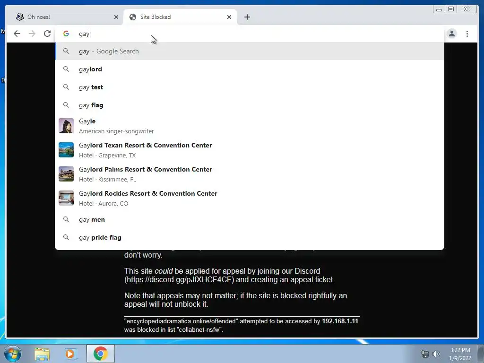The width and height of the screenshot is (484, 363).
Task: Close the "Oh noes!" tab
Action: 116,17
